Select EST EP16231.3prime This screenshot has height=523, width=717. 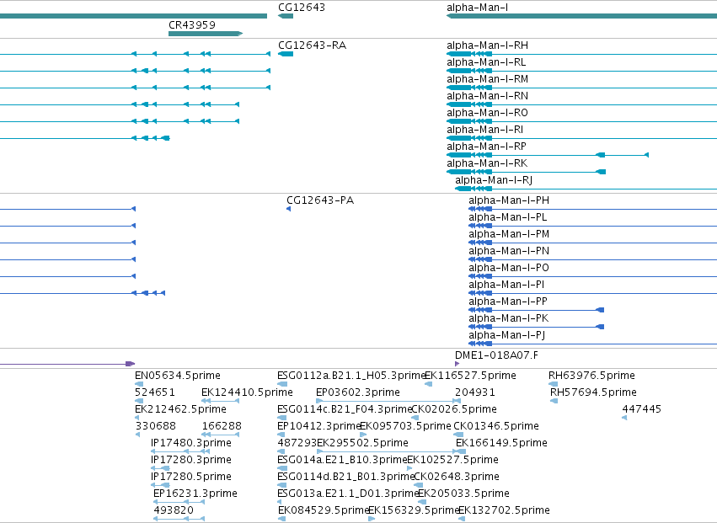click(x=195, y=494)
